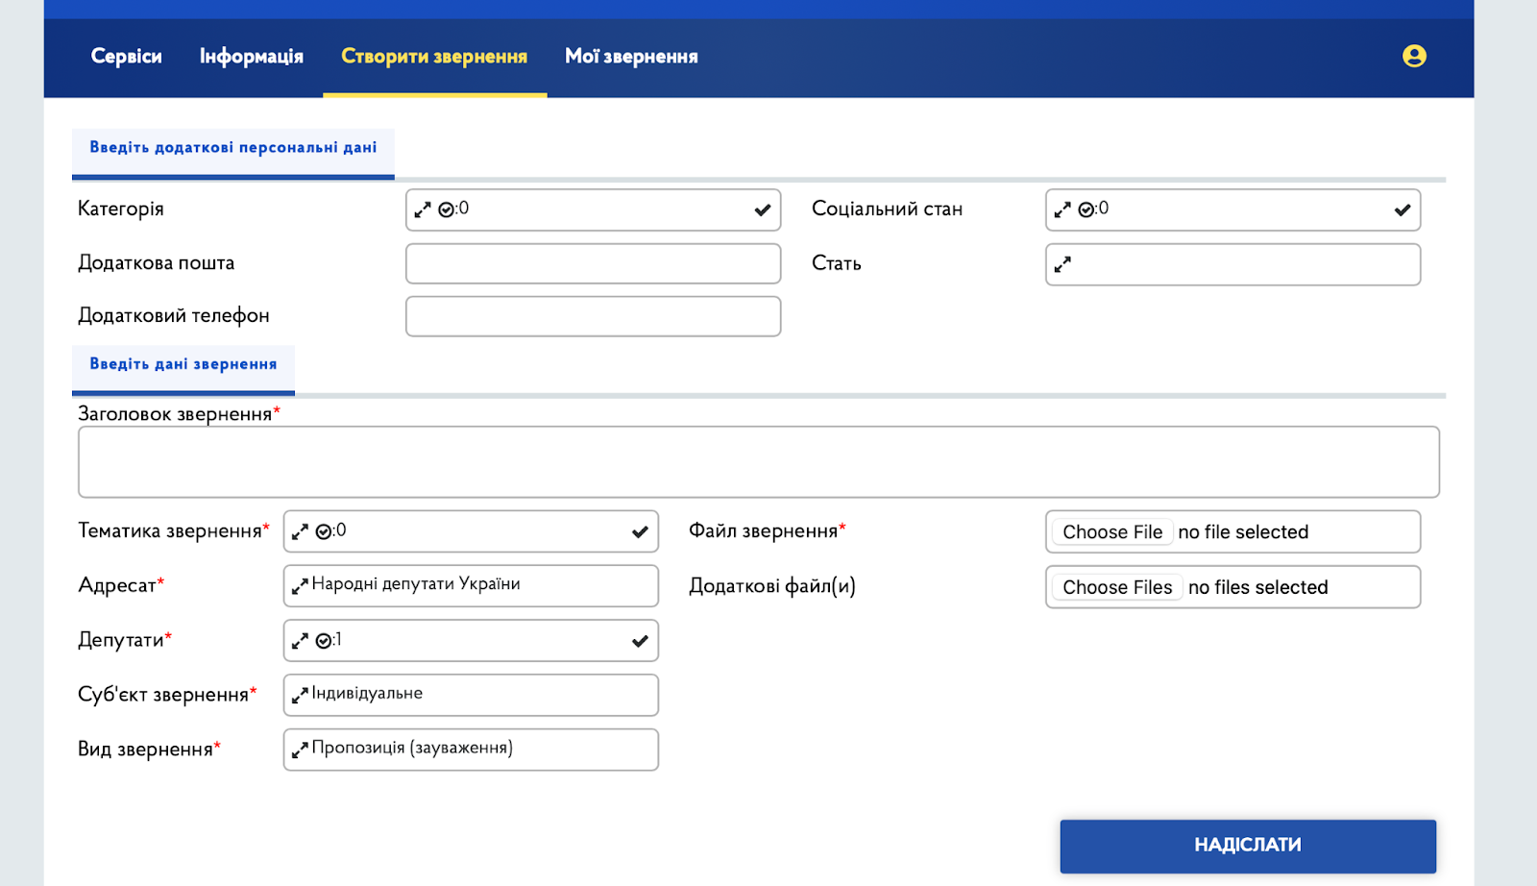
Task: Click expand arrows icon in Депутати field
Action: click(300, 641)
